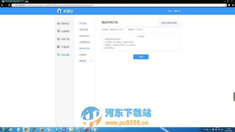Open the account binding status item
Image resolution: width=235 pixels, height=132 pixels.
pos(84,36)
